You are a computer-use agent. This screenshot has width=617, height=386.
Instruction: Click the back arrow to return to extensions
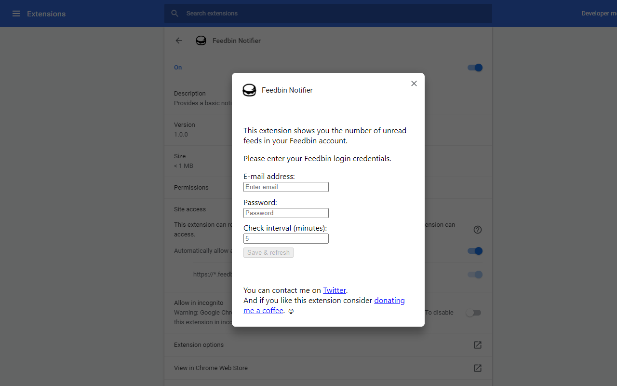click(179, 41)
